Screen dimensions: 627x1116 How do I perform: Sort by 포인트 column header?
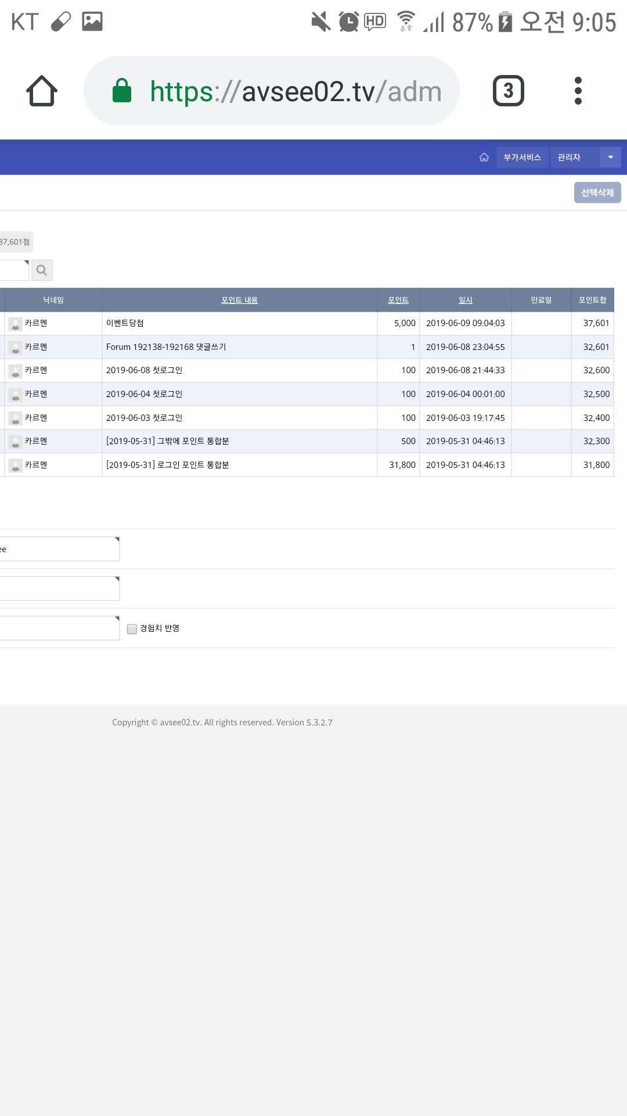point(398,300)
